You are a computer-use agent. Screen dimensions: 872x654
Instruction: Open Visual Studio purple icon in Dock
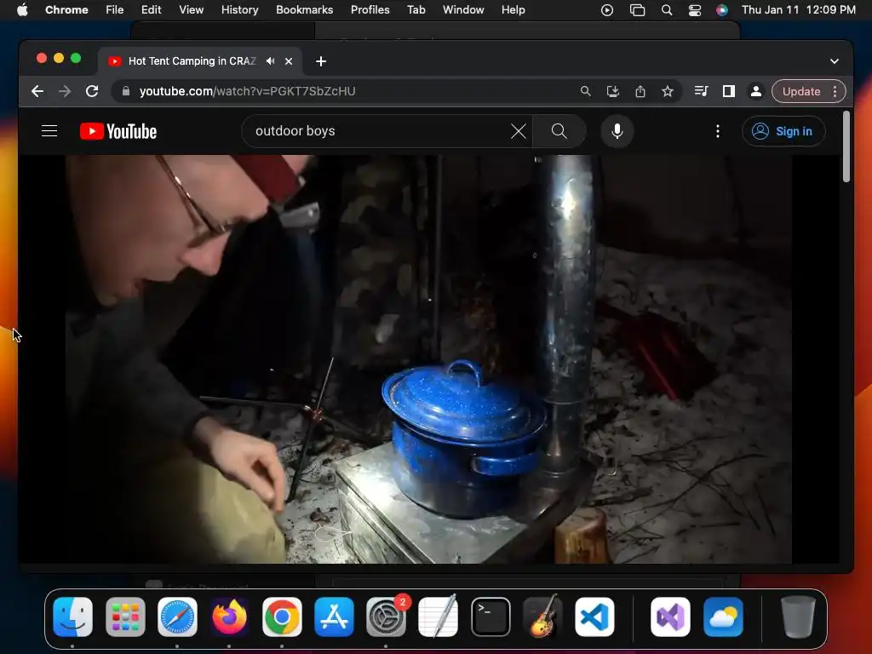[671, 617]
